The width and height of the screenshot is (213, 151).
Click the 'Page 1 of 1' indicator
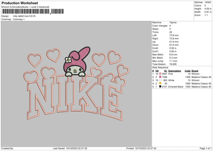206,148
